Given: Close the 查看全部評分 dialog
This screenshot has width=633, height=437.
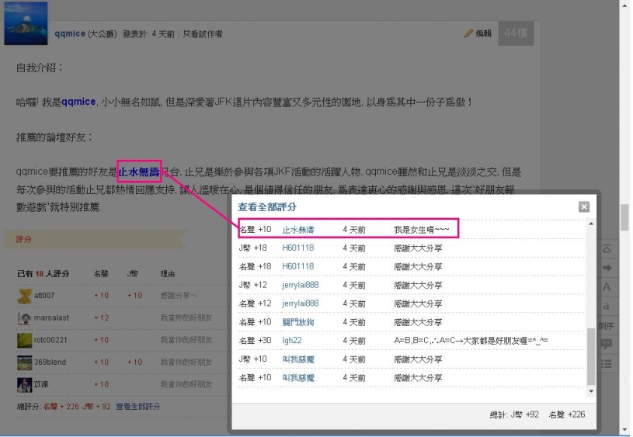Looking at the screenshot, I should coord(584,207).
